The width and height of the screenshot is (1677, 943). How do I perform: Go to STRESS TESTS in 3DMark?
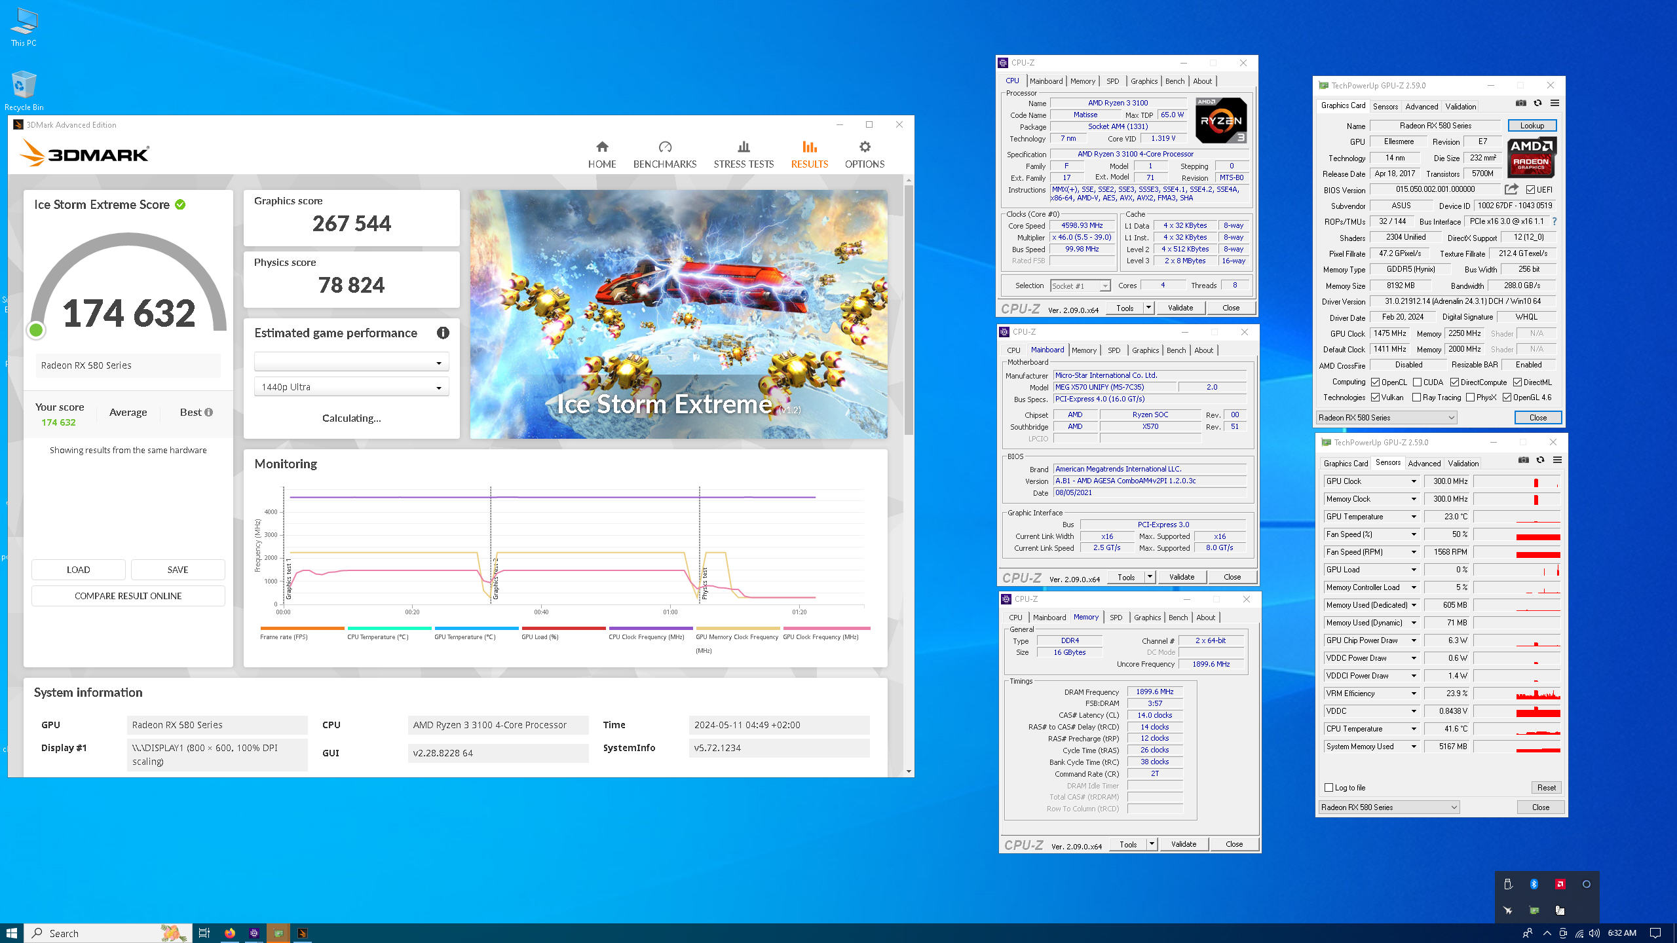tap(744, 155)
